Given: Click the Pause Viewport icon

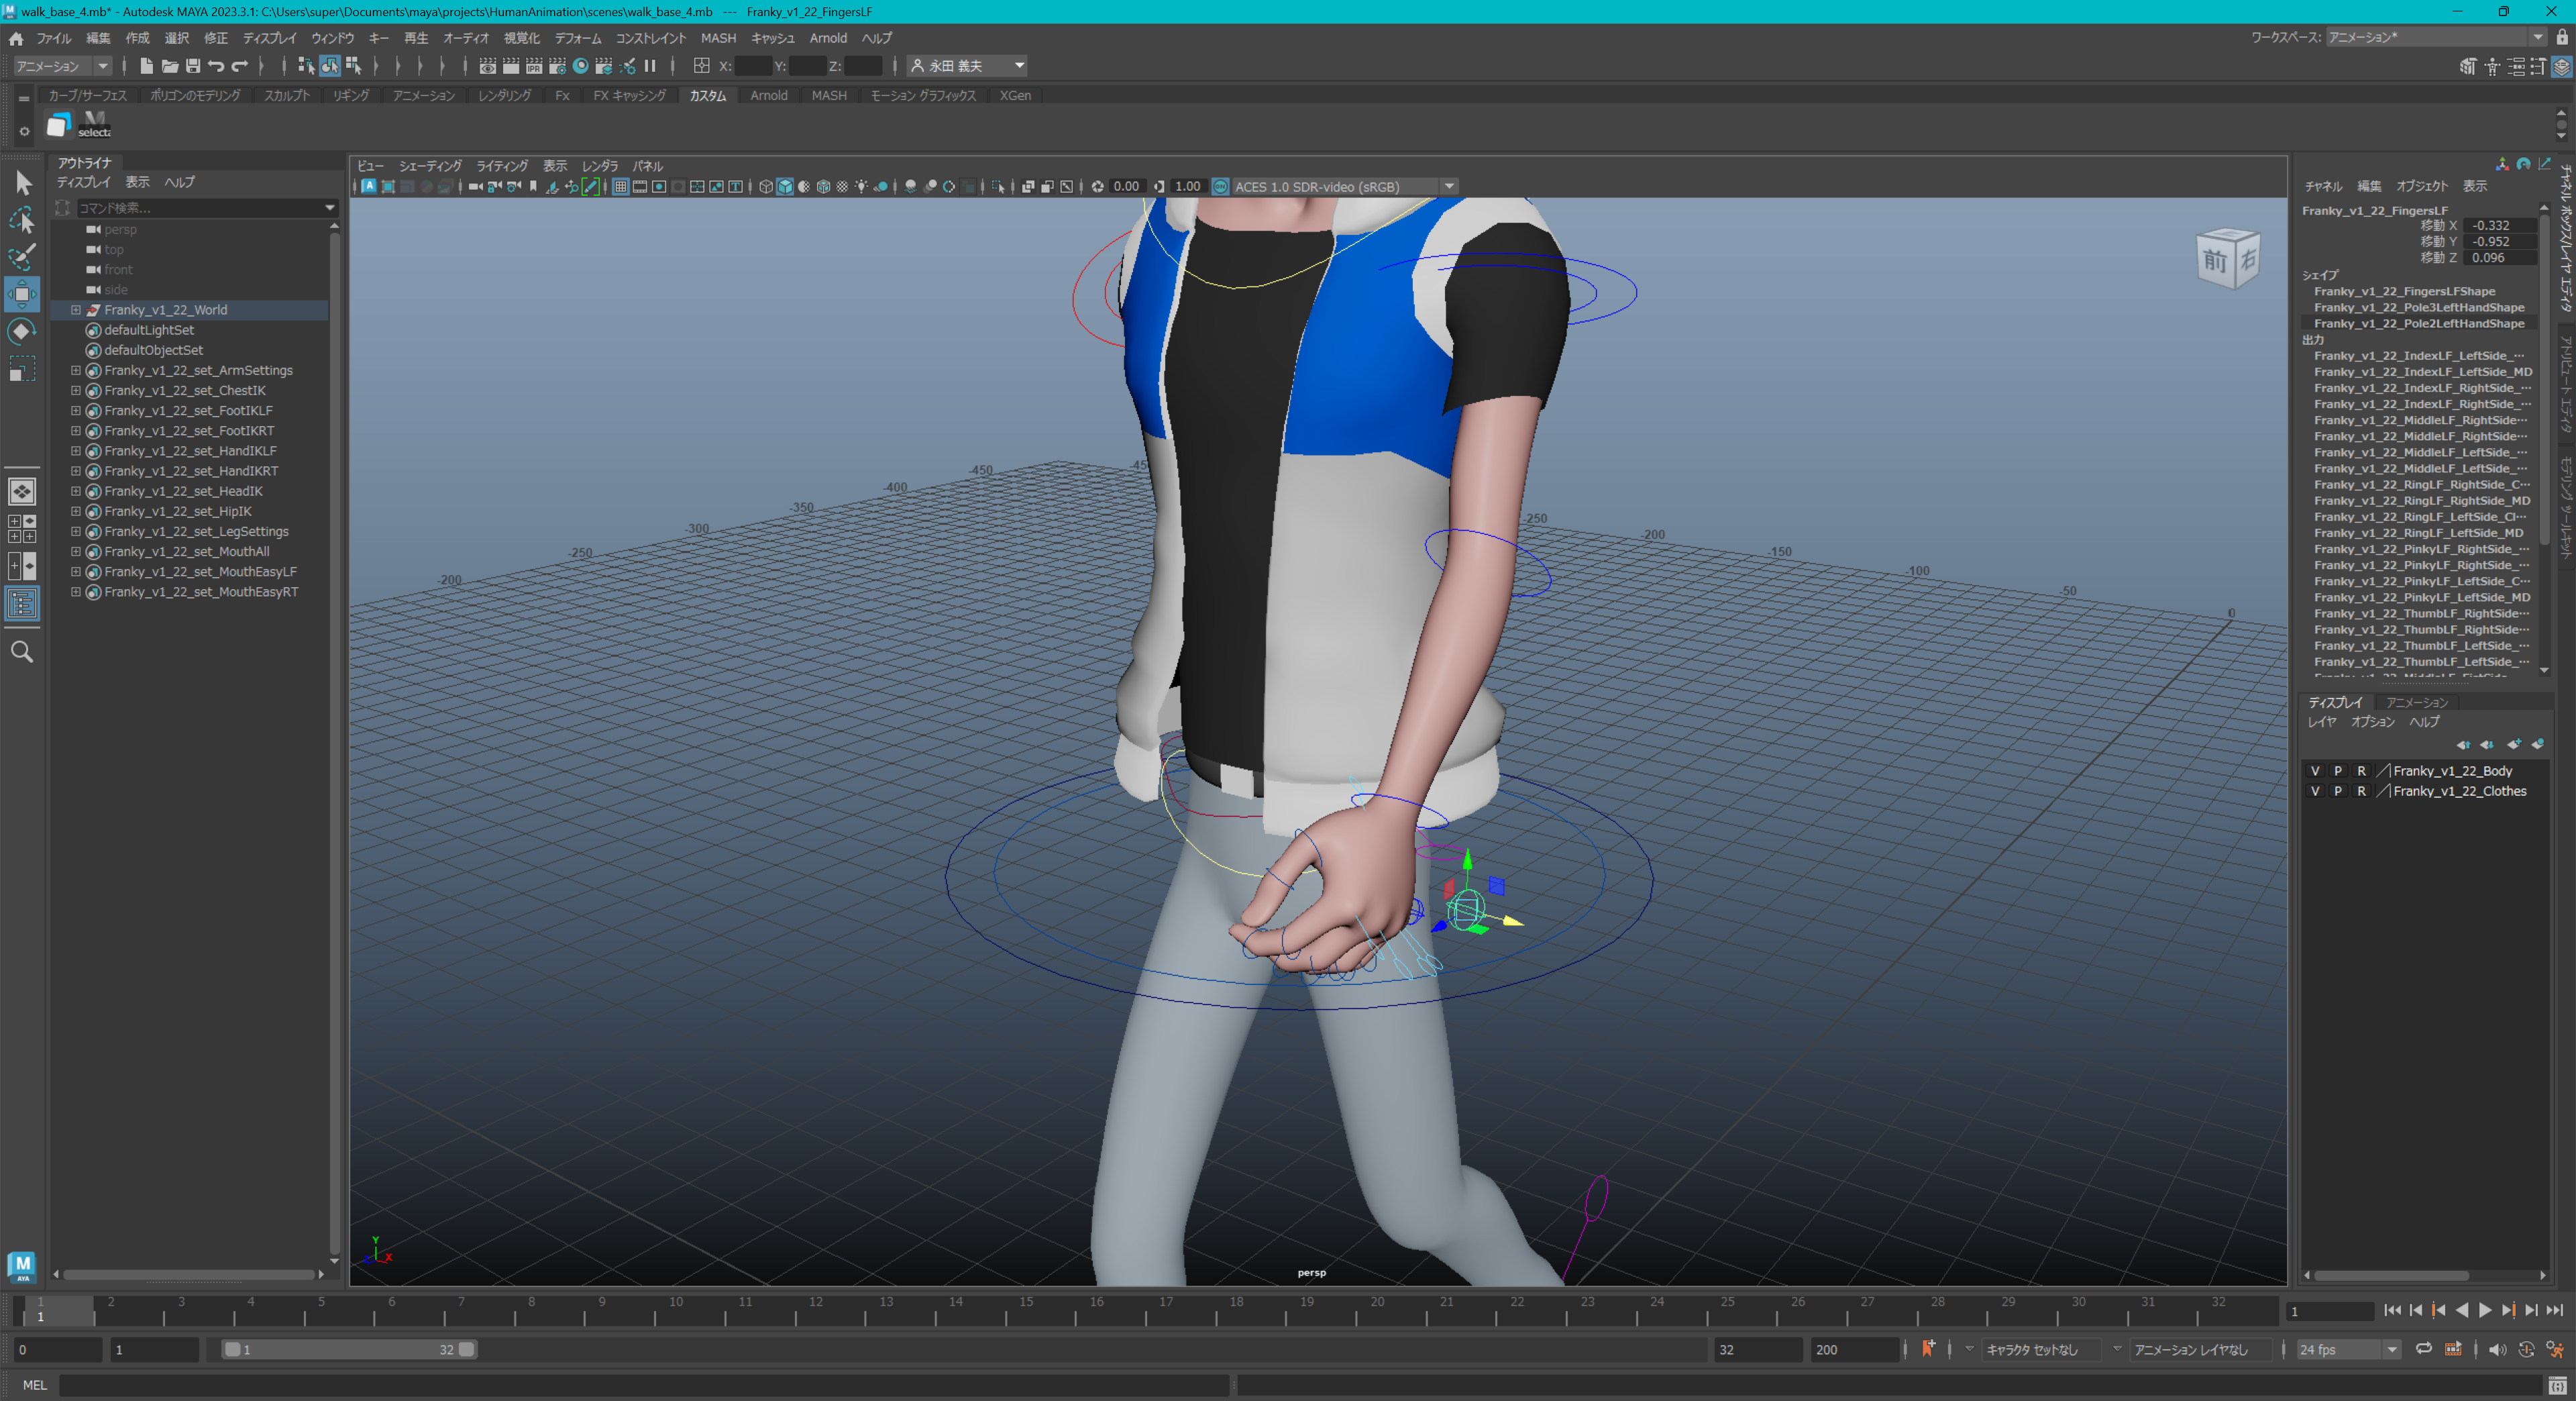Looking at the screenshot, I should point(650,66).
